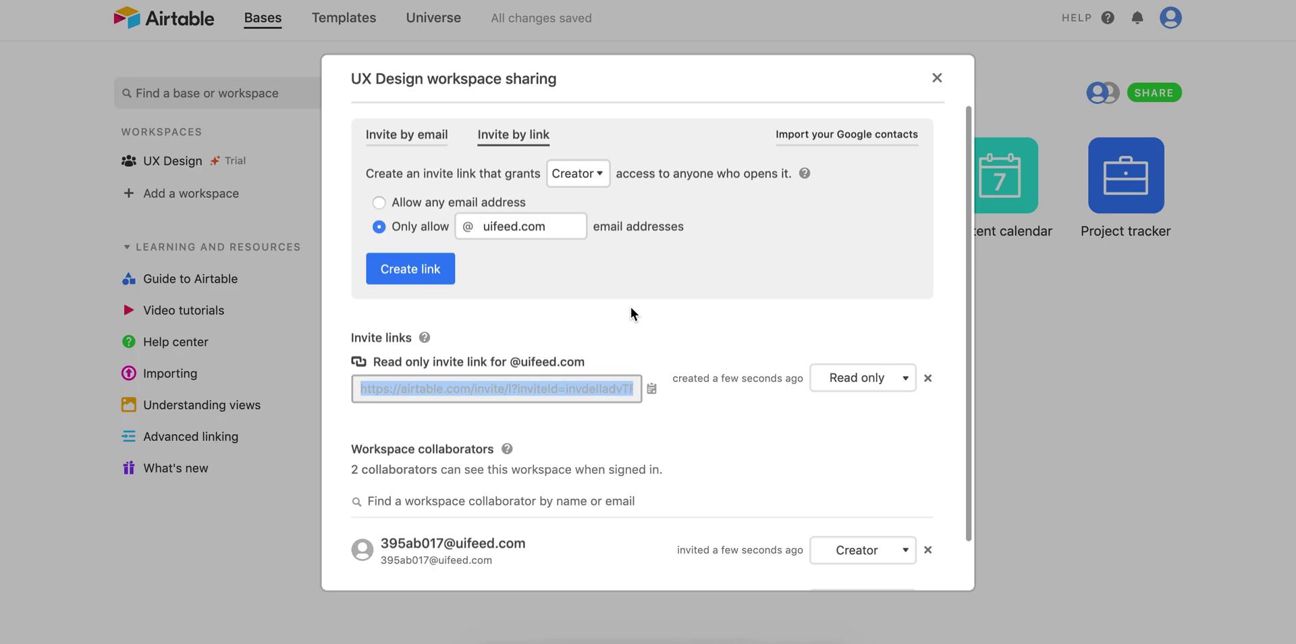The image size is (1296, 644).
Task: Click the Video tutorials play icon
Action: (128, 311)
